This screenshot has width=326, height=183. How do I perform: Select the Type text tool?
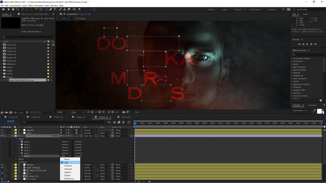point(55,10)
